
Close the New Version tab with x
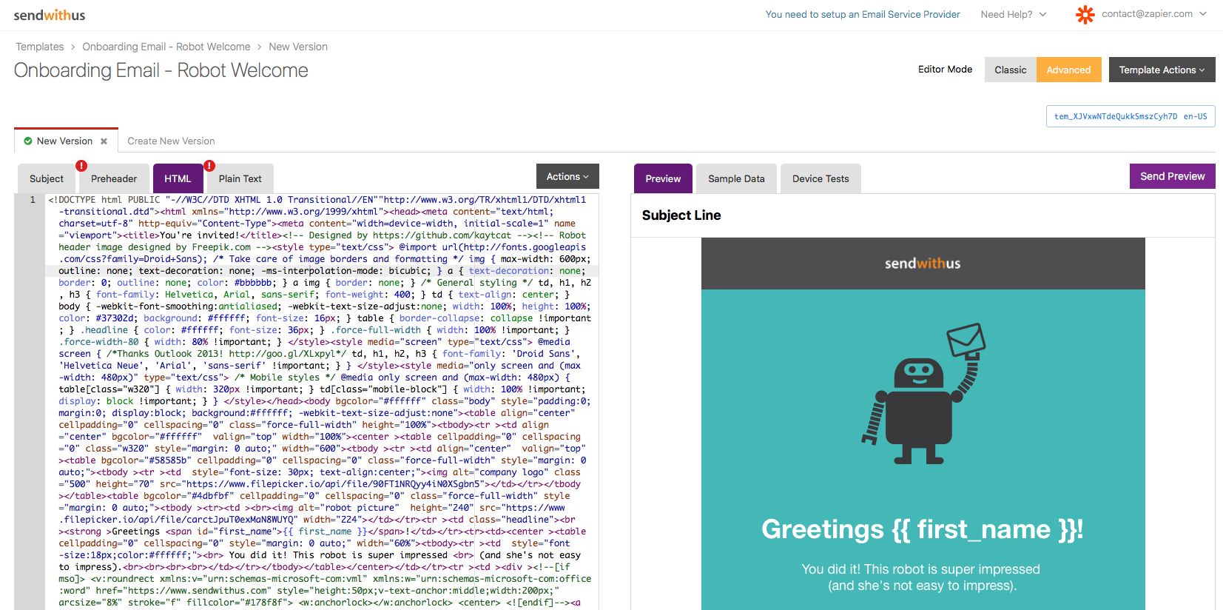click(104, 141)
